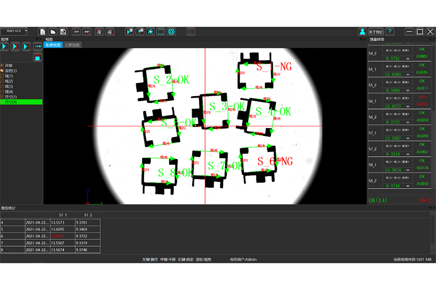
Task: Click the lock icon in the program panel
Action: pyautogui.click(x=38, y=56)
